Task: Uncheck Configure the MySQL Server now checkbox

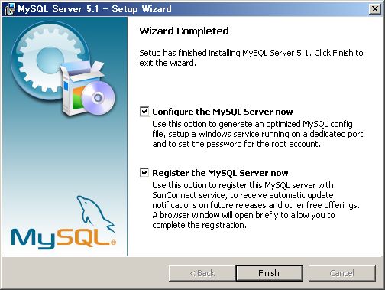Action: [x=144, y=112]
